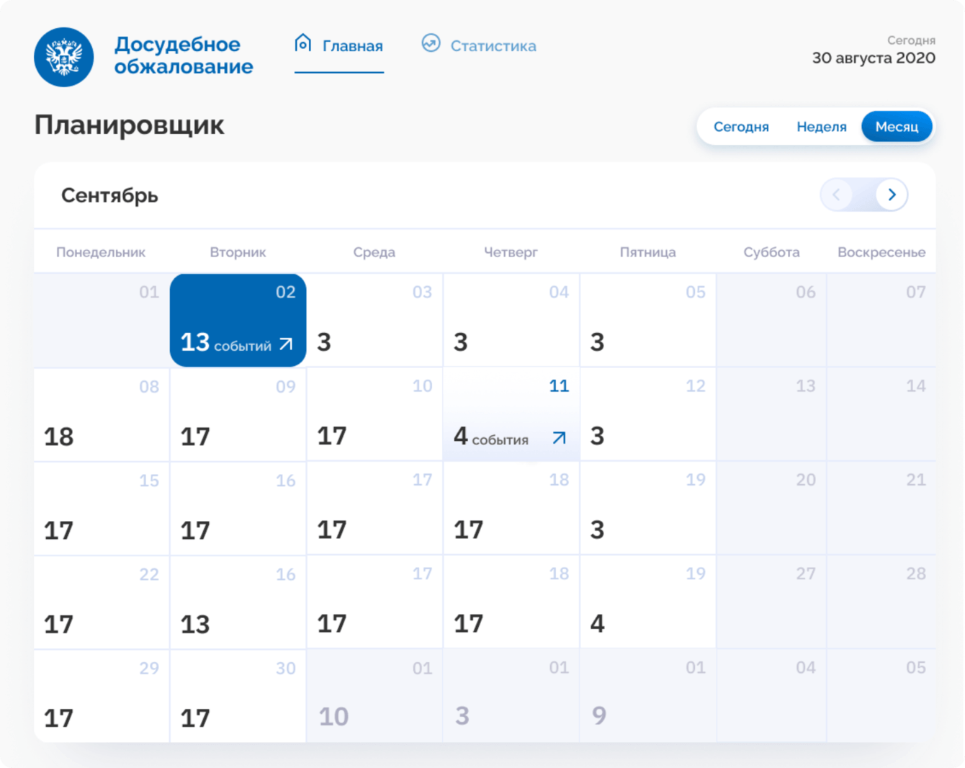
Task: Select day 03 cell
Action: [374, 320]
